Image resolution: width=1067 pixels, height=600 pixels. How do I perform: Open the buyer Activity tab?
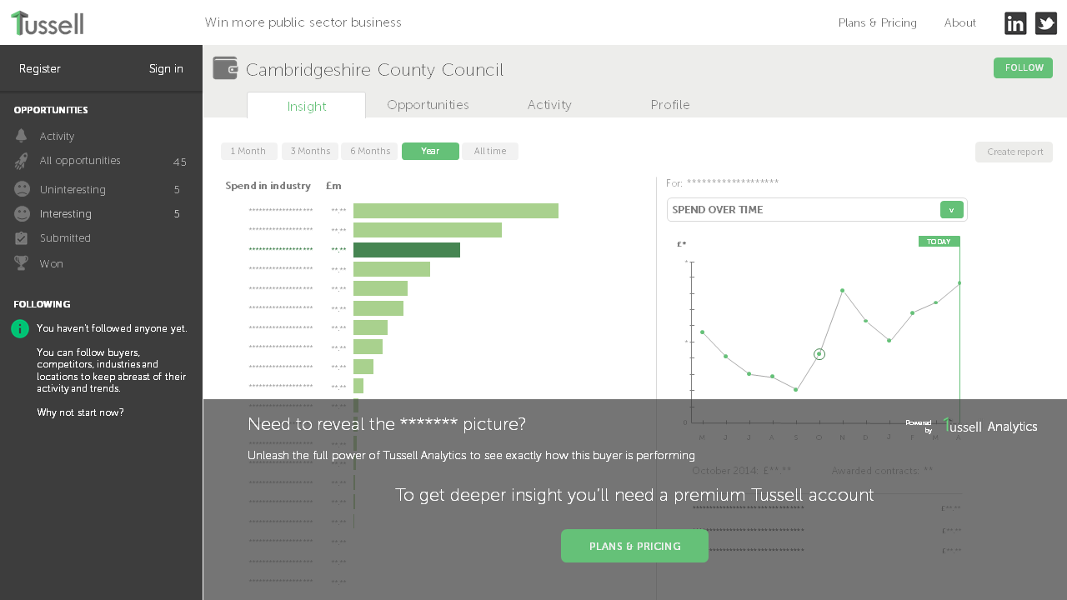[549, 105]
